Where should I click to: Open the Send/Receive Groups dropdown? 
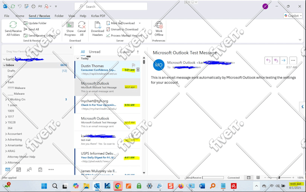[x=41, y=36]
